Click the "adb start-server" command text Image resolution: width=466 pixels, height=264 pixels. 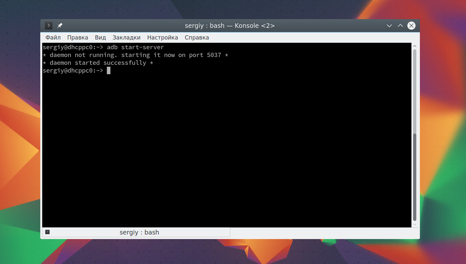[135, 47]
